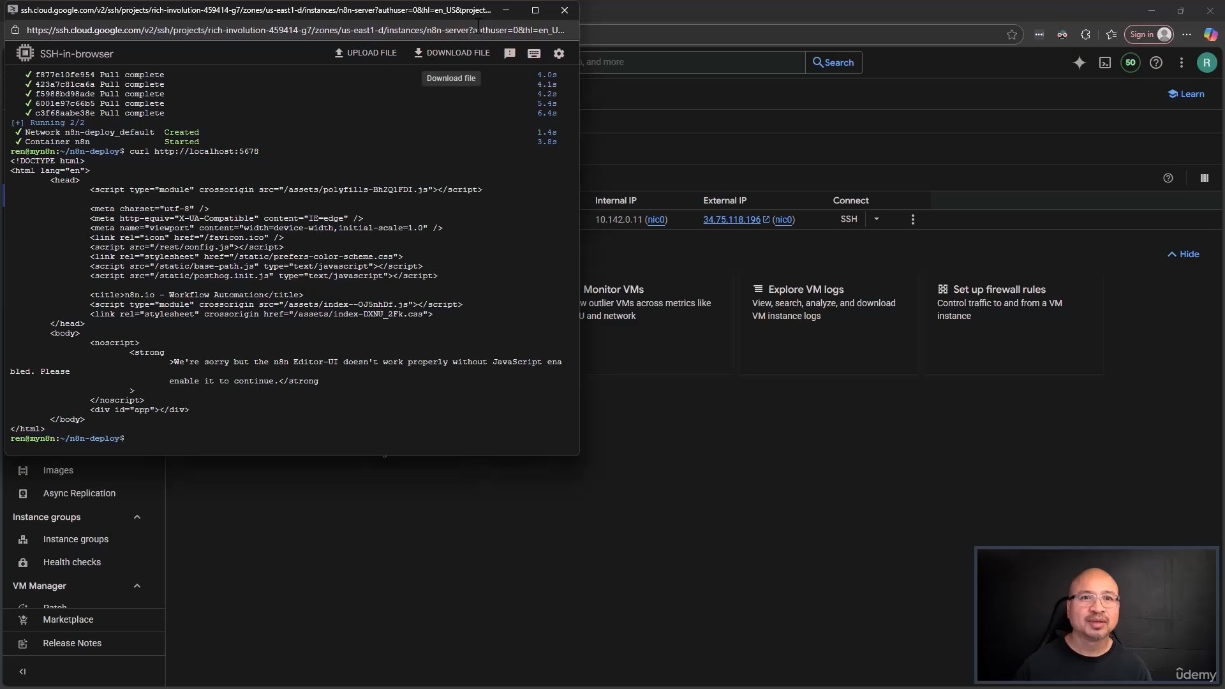Open Gemini sparkle assistant icon

pyautogui.click(x=1080, y=63)
